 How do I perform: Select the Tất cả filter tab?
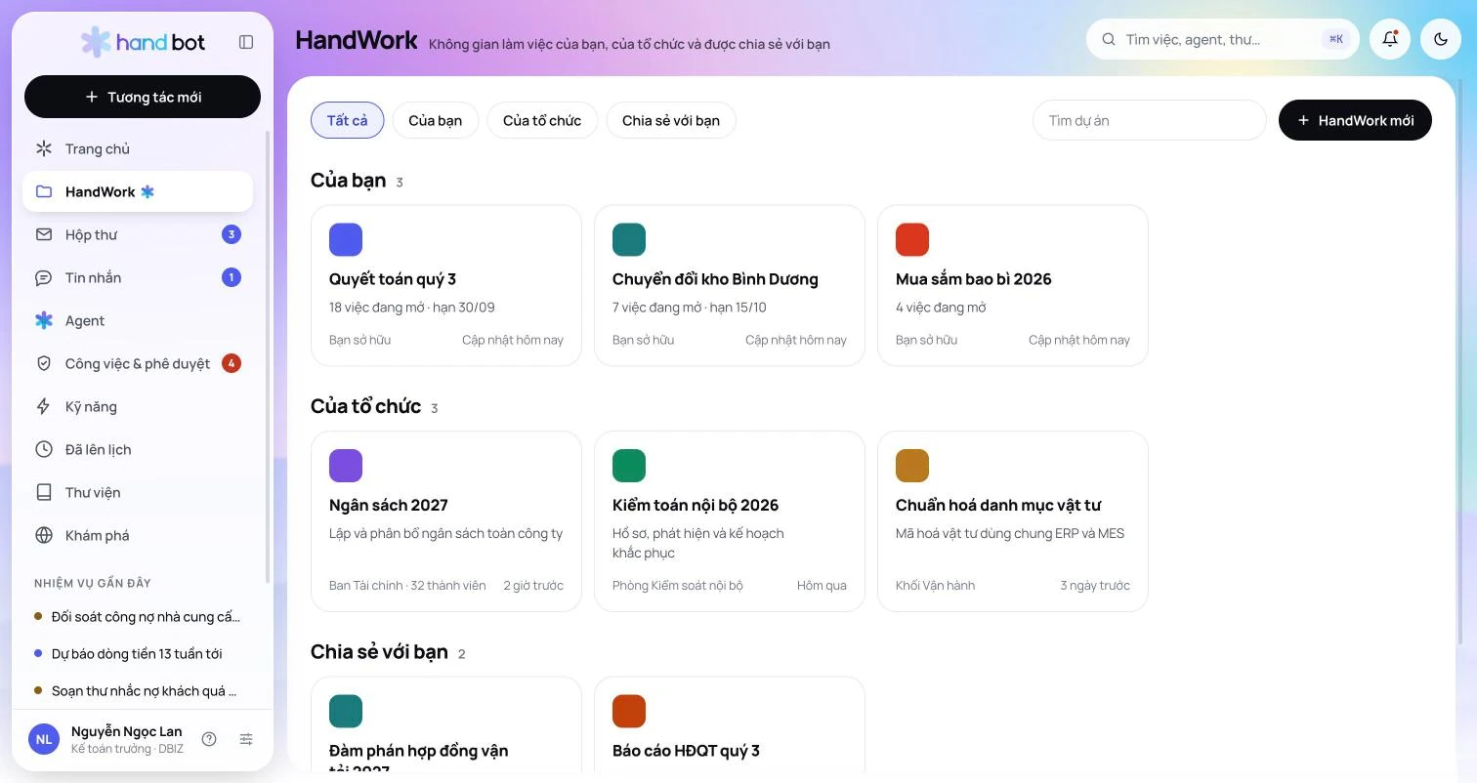[347, 120]
